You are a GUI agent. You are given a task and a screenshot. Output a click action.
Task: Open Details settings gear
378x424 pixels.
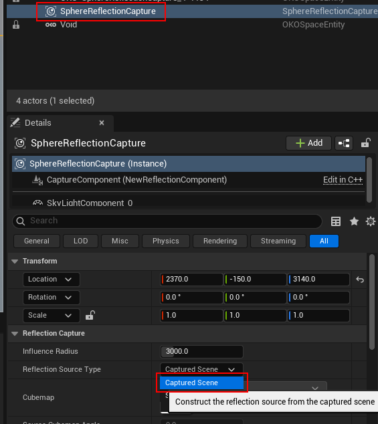coord(371,221)
